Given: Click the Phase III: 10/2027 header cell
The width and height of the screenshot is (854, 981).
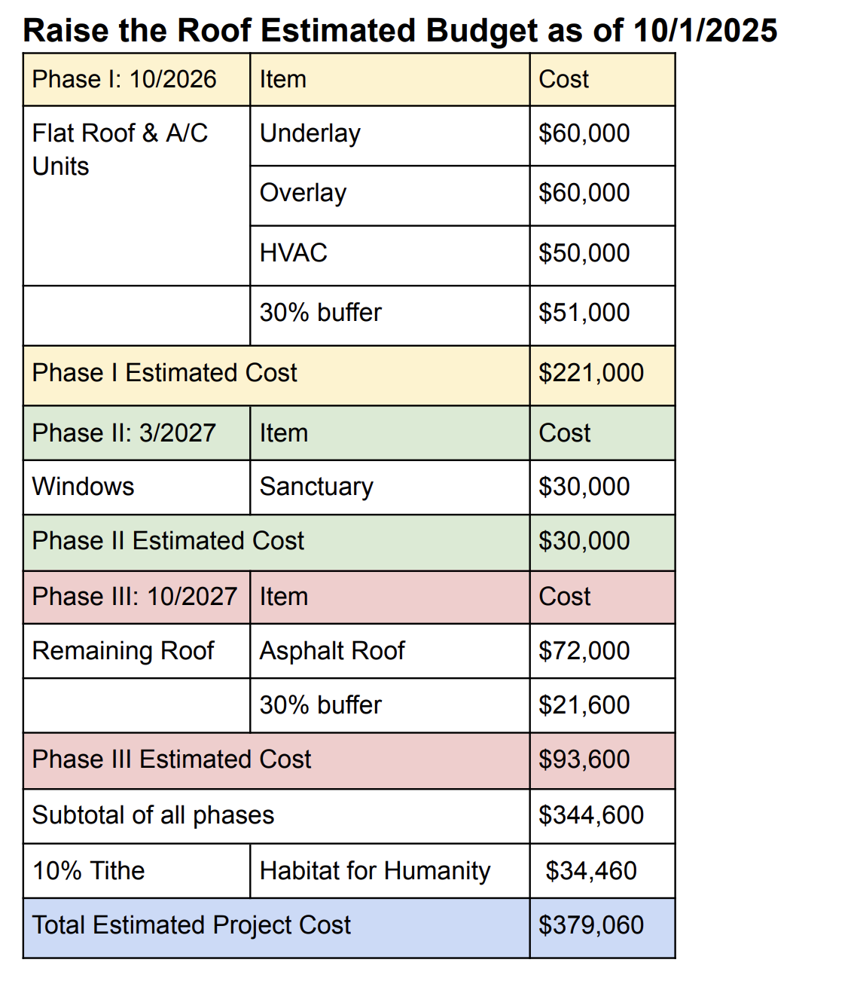Looking at the screenshot, I should [x=135, y=597].
